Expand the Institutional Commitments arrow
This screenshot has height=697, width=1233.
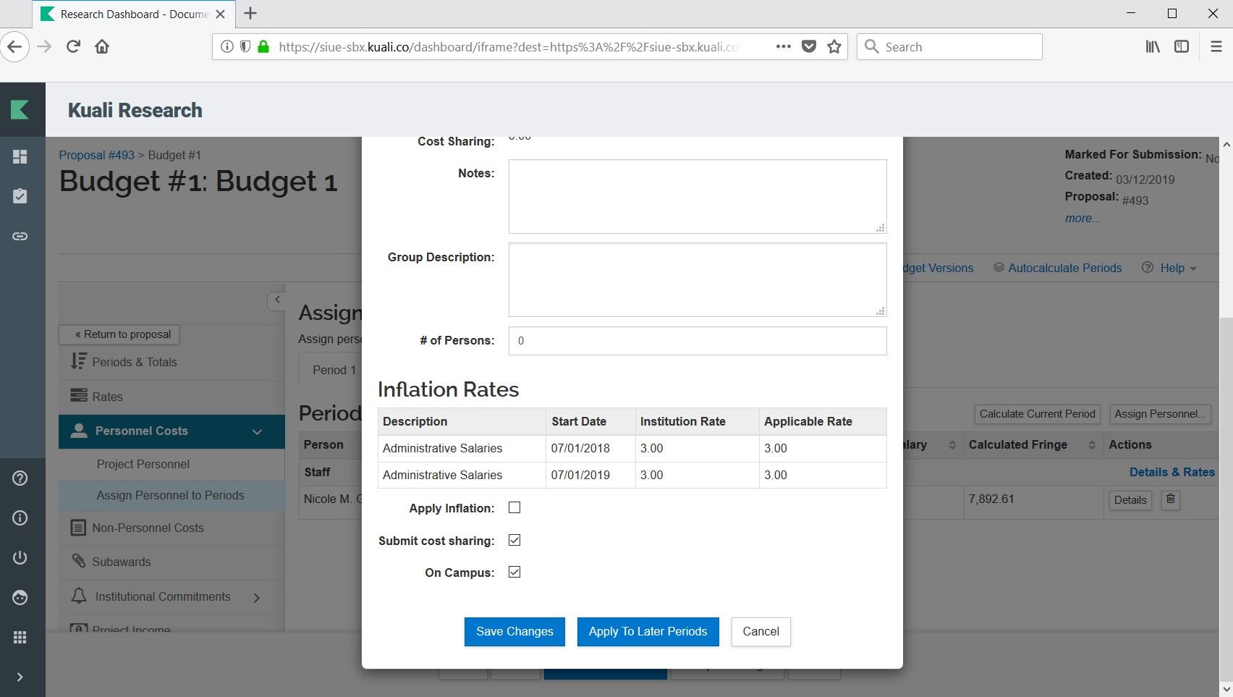[257, 598]
